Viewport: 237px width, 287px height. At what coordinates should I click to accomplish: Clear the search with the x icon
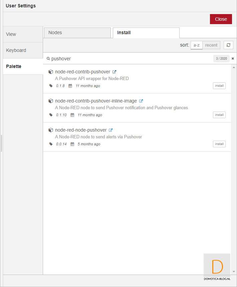click(233, 59)
